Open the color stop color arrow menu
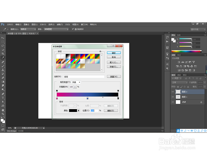The height and width of the screenshot is (155, 207). pos(79,111)
